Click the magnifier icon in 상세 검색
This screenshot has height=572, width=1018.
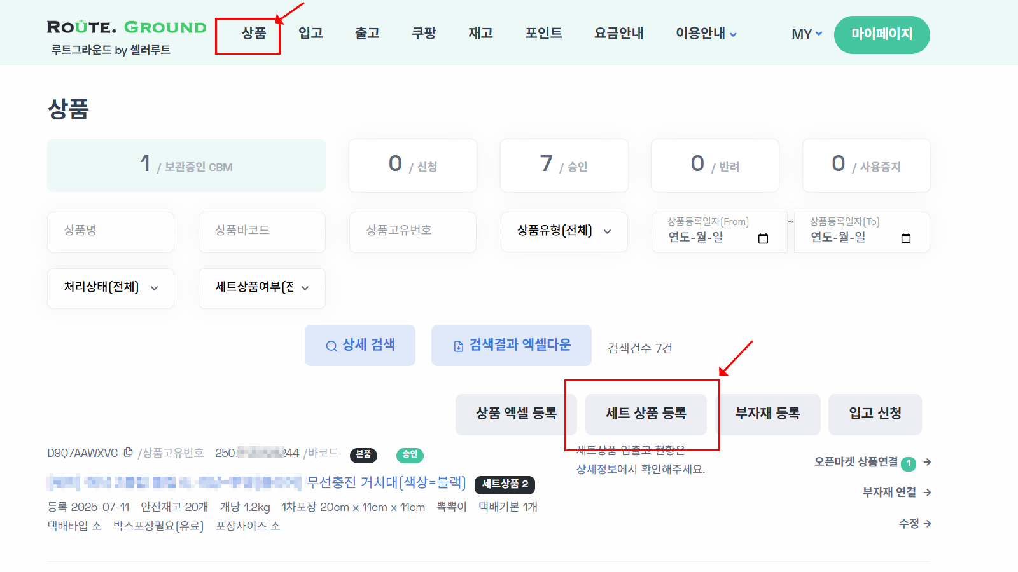coord(331,345)
